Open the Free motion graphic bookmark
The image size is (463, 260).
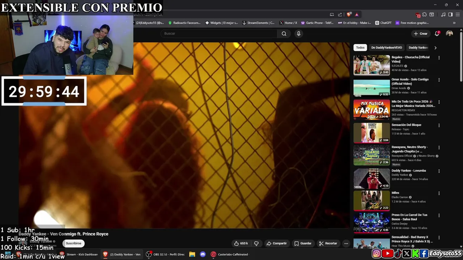[x=412, y=23]
